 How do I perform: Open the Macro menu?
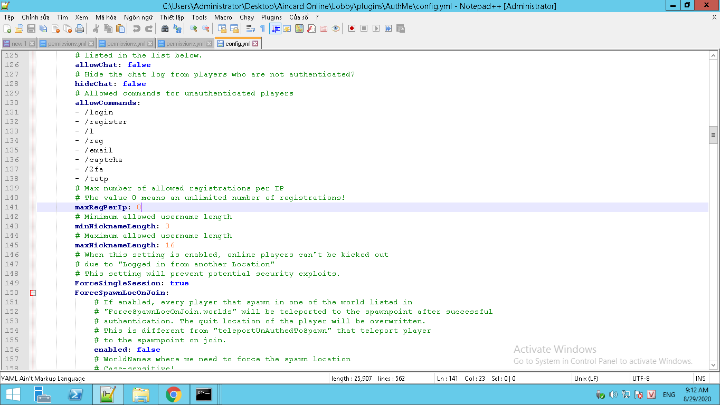[223, 17]
